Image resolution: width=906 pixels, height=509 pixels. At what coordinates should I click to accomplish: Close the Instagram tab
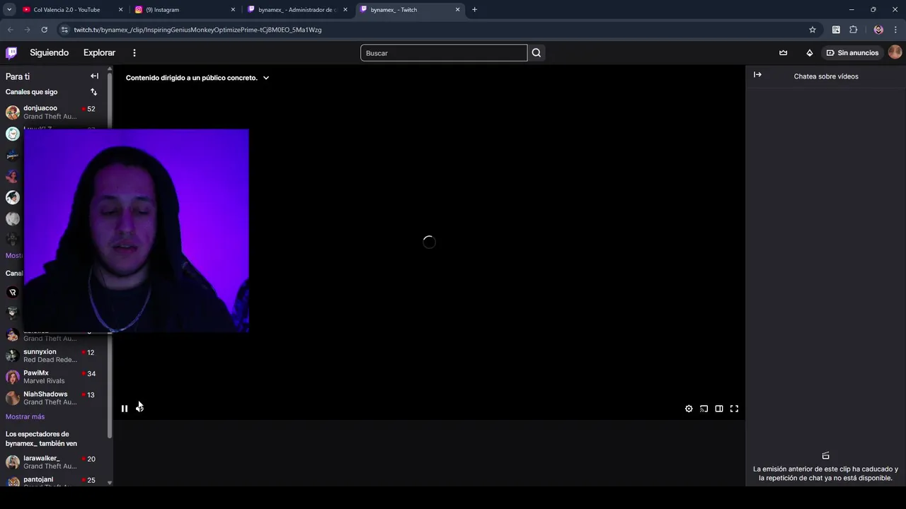[233, 10]
